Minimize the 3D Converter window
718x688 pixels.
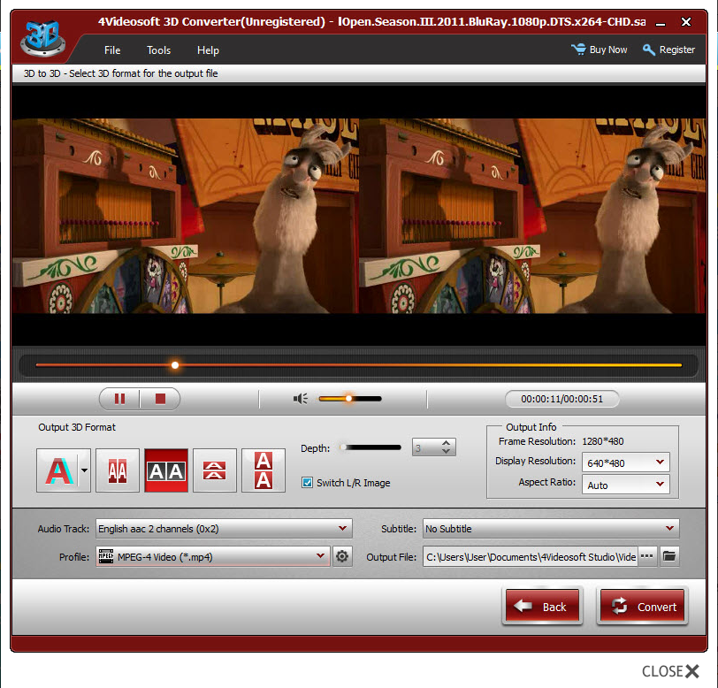click(x=661, y=22)
